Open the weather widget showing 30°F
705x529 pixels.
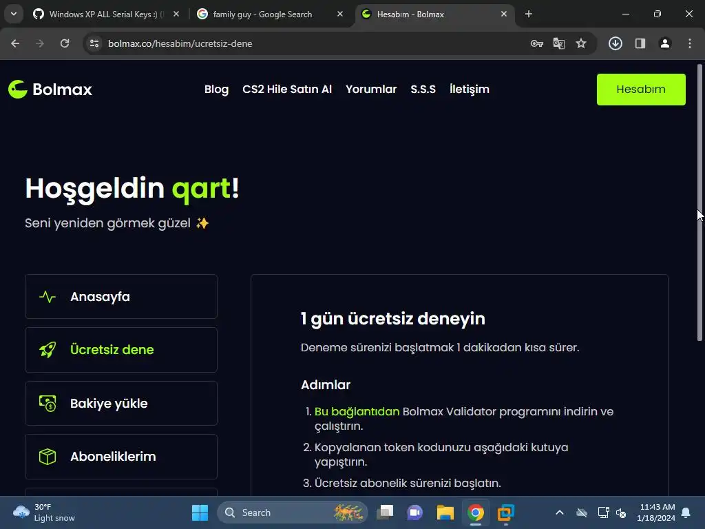click(x=44, y=512)
